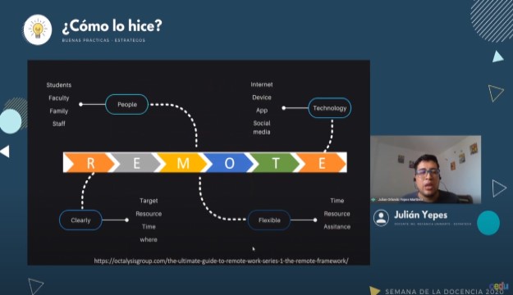The width and height of the screenshot is (513, 295).
Task: Select the Flexible node bubble
Action: click(x=269, y=220)
